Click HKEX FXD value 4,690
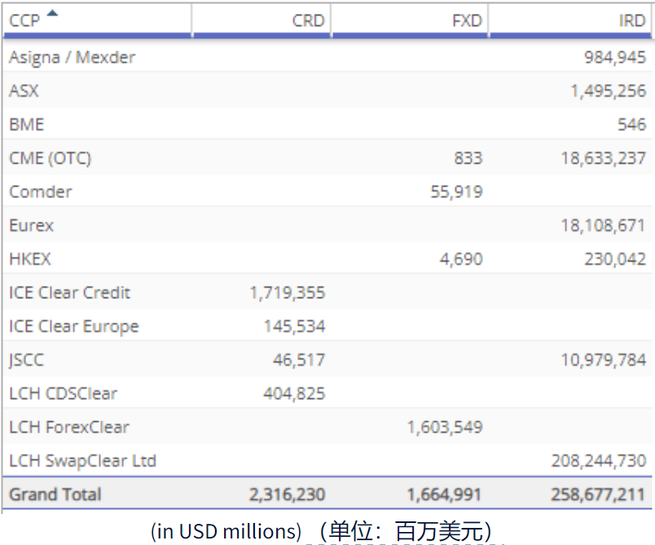655x545 pixels. click(461, 259)
